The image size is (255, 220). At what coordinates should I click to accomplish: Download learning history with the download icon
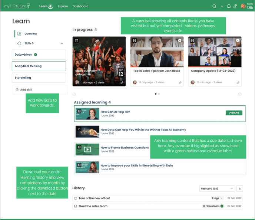pyautogui.click(x=240, y=188)
